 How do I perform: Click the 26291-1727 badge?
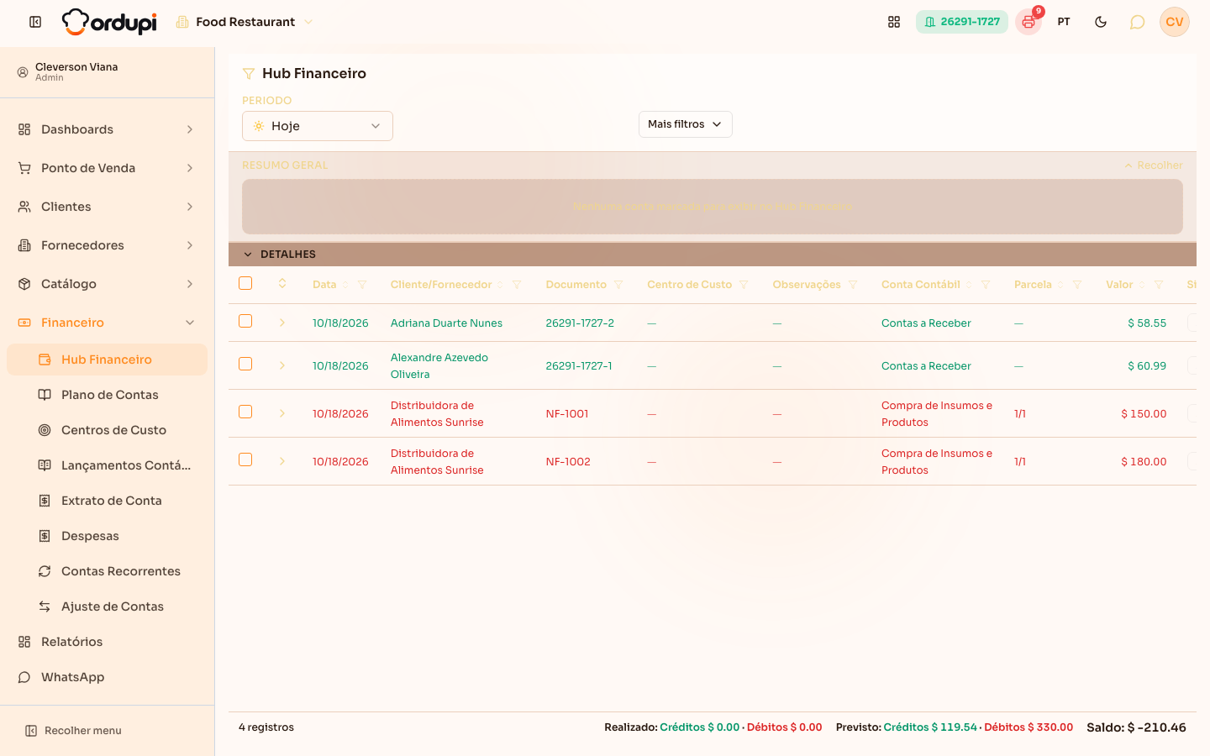962,22
